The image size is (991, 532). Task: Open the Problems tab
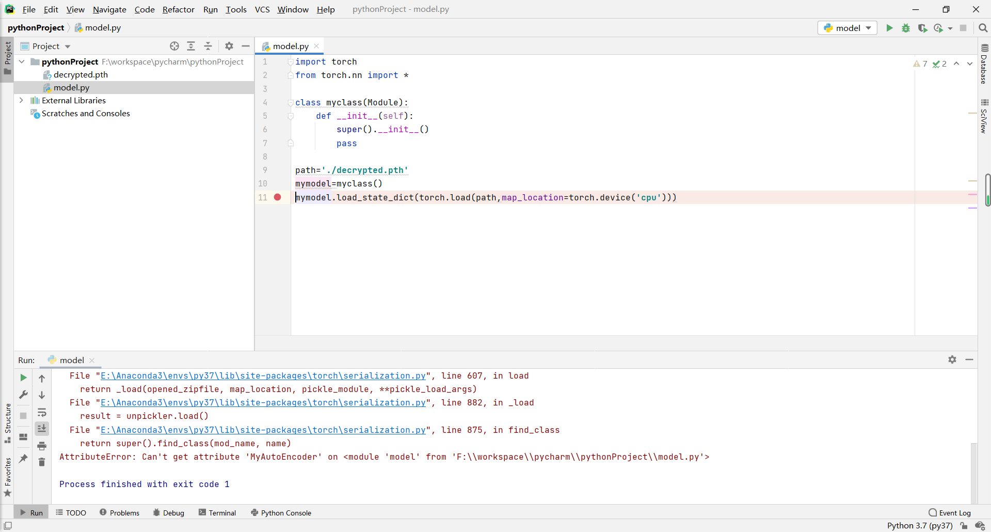[x=119, y=512]
